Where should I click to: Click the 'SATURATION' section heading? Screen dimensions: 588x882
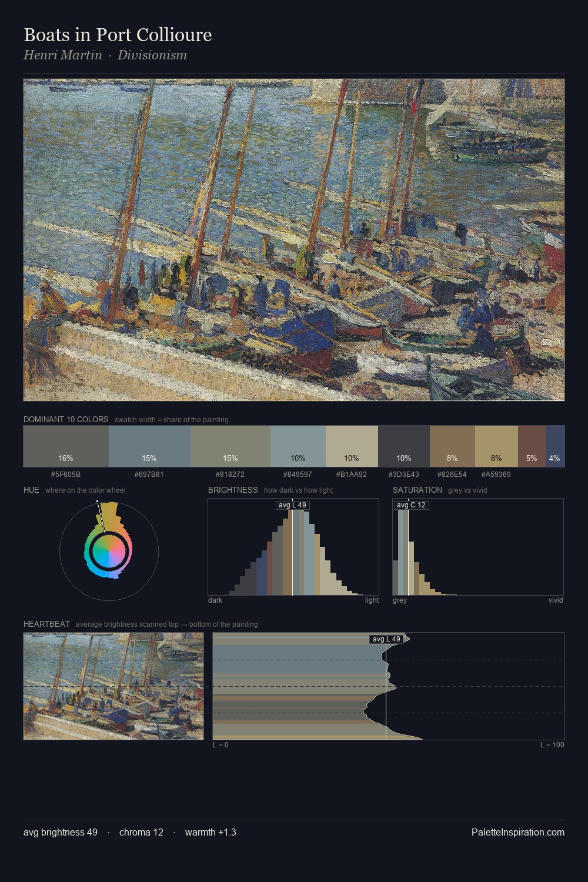[417, 490]
